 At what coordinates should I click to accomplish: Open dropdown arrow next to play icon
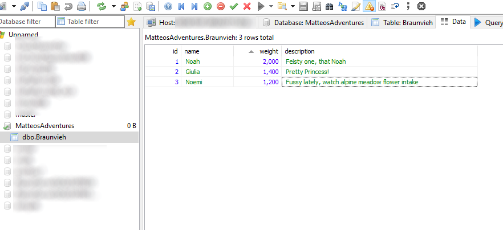pos(271,6)
